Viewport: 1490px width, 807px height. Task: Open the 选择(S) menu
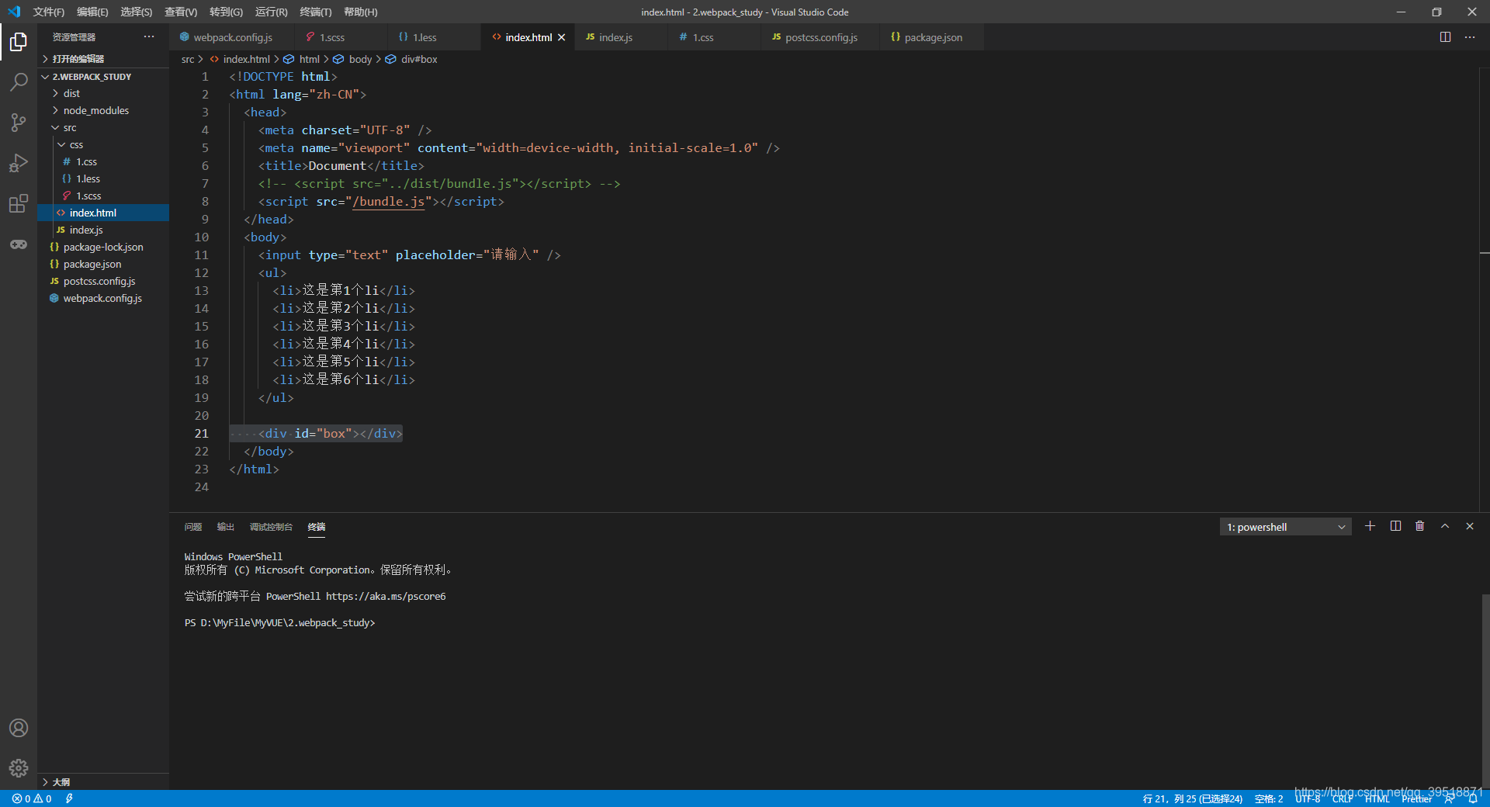tap(136, 12)
